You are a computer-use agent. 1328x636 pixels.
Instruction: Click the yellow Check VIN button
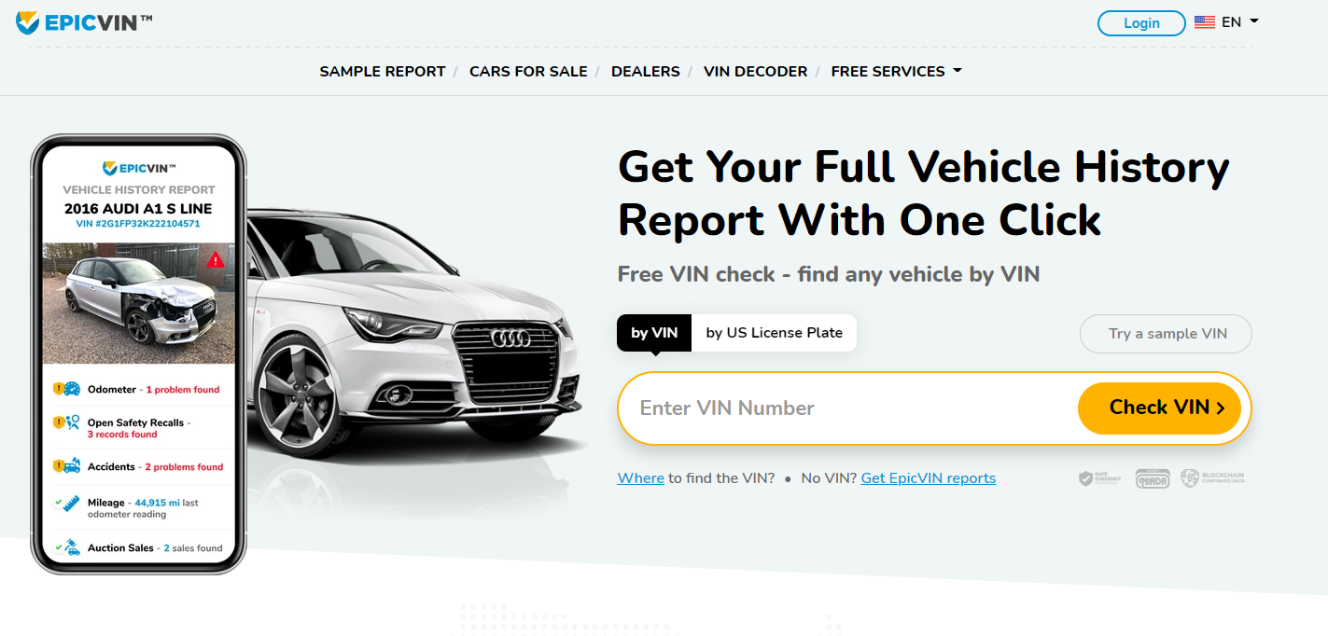(x=1159, y=408)
